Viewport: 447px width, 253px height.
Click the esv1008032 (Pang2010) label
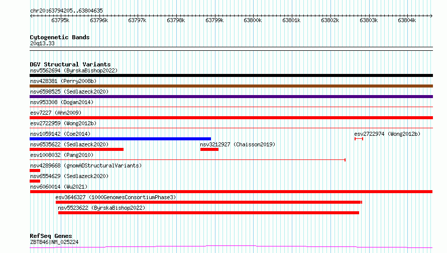point(62,155)
